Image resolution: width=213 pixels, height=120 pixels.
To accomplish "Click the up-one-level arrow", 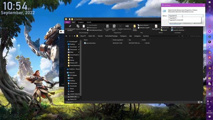I will coord(75,36).
